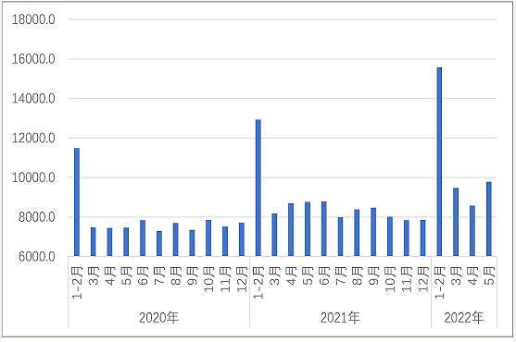
Task: Click the 2021年 9月 bar
Action: (373, 232)
